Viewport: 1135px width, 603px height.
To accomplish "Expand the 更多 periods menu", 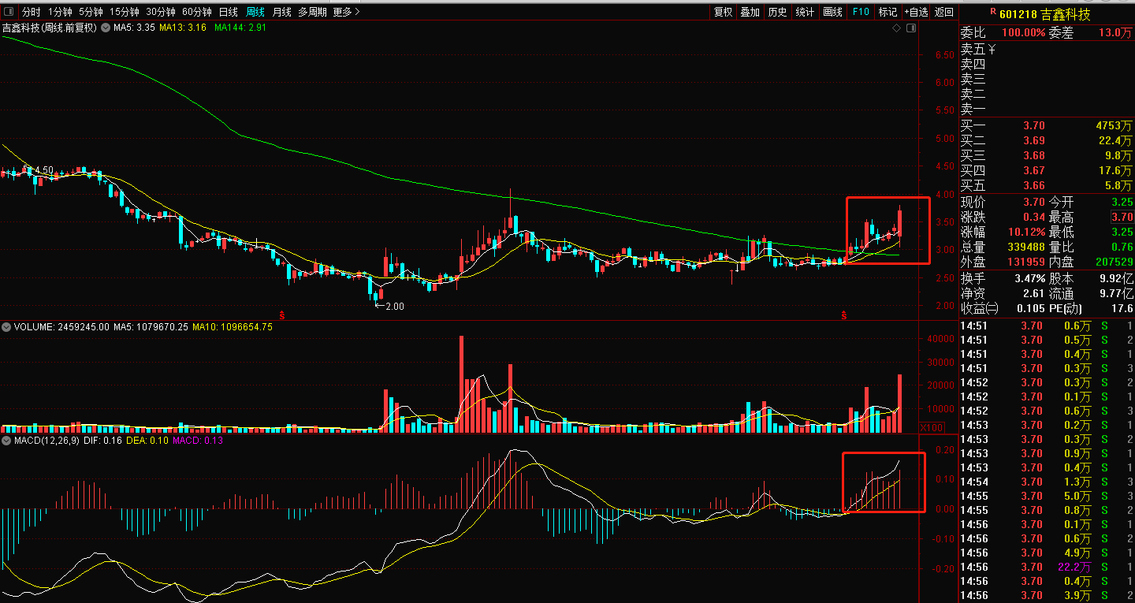I will coord(346,12).
